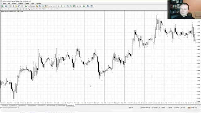The height and width of the screenshot is (113, 201).
Task: Show the Market Watch window
Action: pyautogui.click(x=10, y=6)
